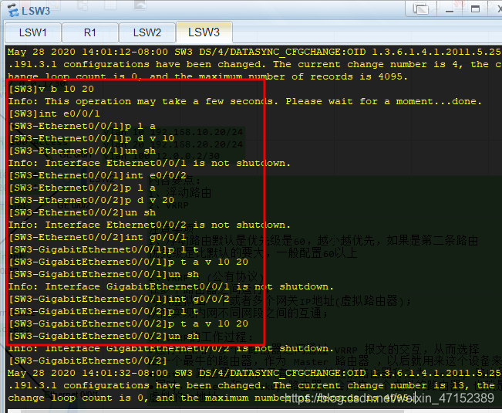Screen dimensions: 502x413
Task: Switch to the R1 tab
Action: [x=90, y=32]
